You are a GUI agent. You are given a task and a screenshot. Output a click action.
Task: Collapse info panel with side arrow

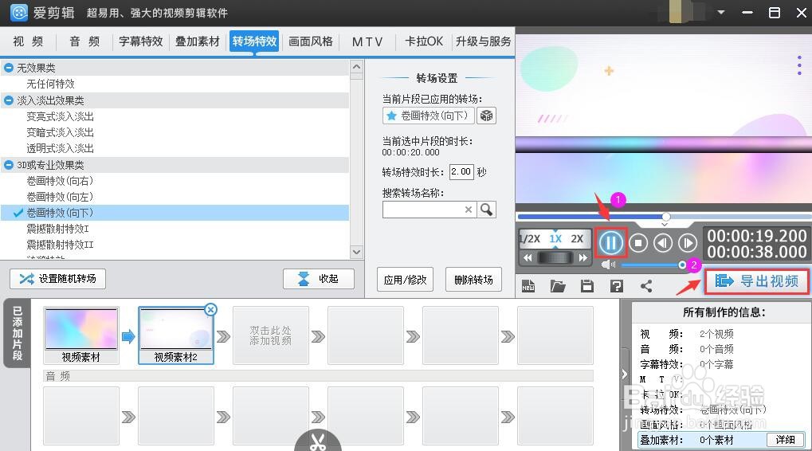(625, 374)
